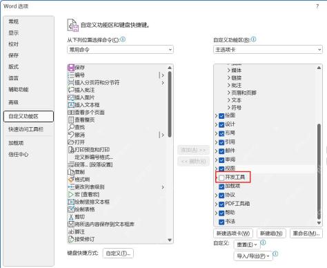Pick the 插入图片 picture command icon
Viewport: 327px width, 268px height.
[x=71, y=97]
